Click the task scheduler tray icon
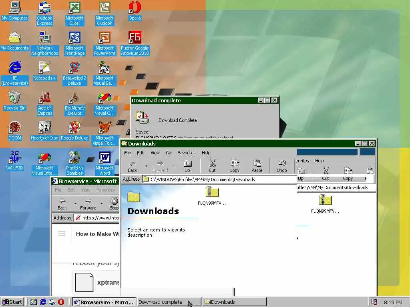The width and height of the screenshot is (410, 307). point(374,302)
